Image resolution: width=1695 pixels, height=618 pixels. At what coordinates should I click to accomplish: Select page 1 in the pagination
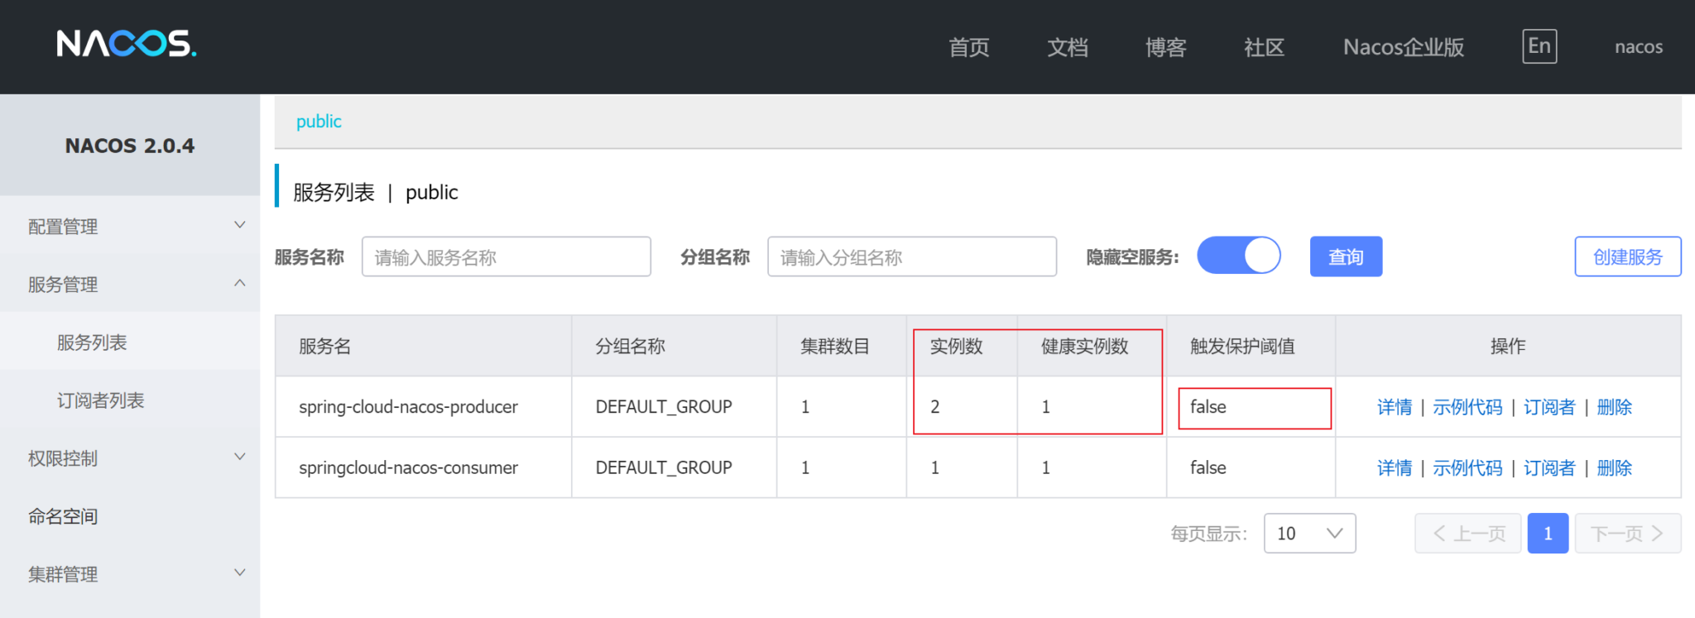point(1548,534)
